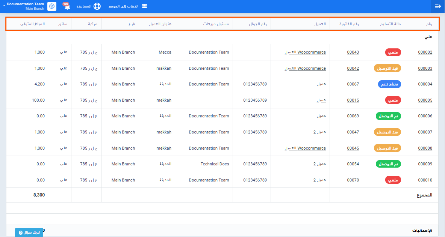
Task: Open client 'عميل' in row 000004
Action: click(321, 84)
